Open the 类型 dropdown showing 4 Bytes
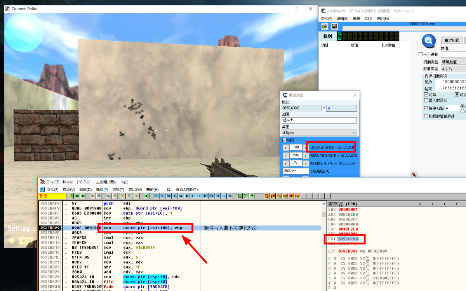466x291 pixels. click(x=319, y=133)
